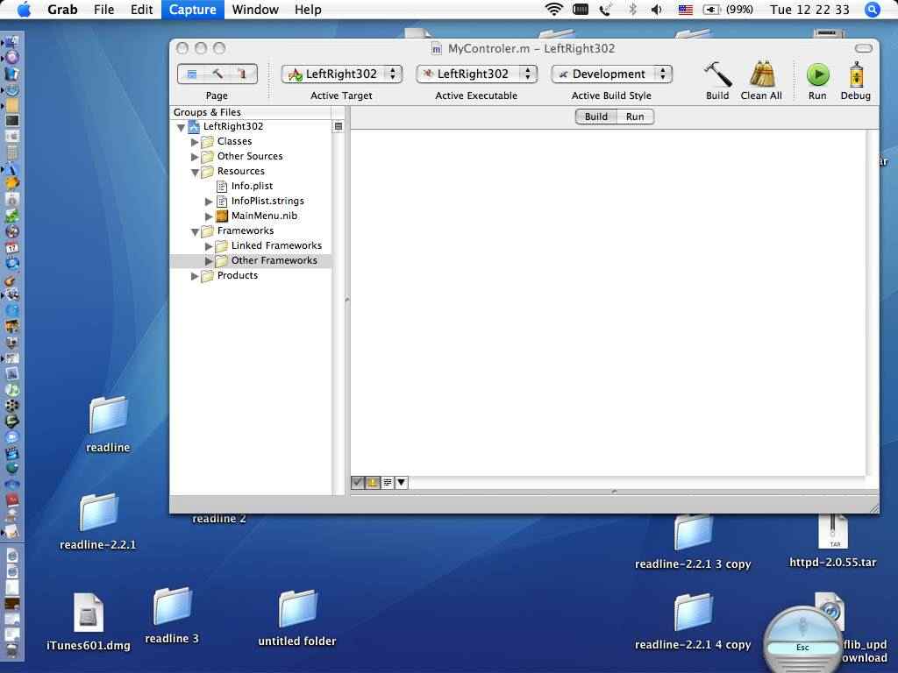Click the Esc speech feedback button
The image size is (898, 673).
tap(802, 648)
